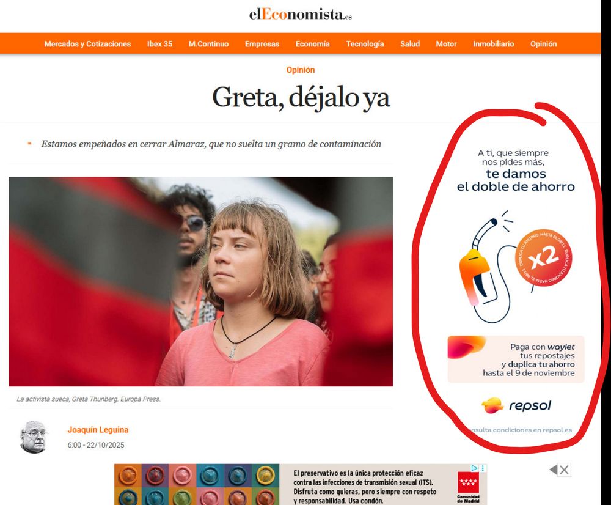Viewport: 611px width, 505px height.
Task: Click Joaquín Leguina's author portrait
Action: tap(34, 437)
